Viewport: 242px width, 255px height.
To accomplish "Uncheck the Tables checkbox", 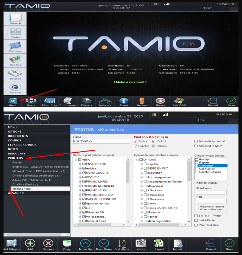I will 136,141.
